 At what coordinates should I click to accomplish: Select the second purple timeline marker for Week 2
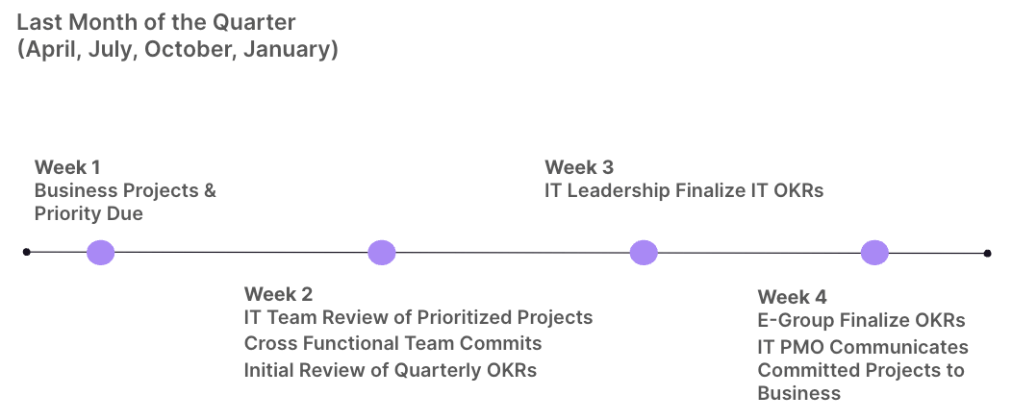[x=382, y=253]
